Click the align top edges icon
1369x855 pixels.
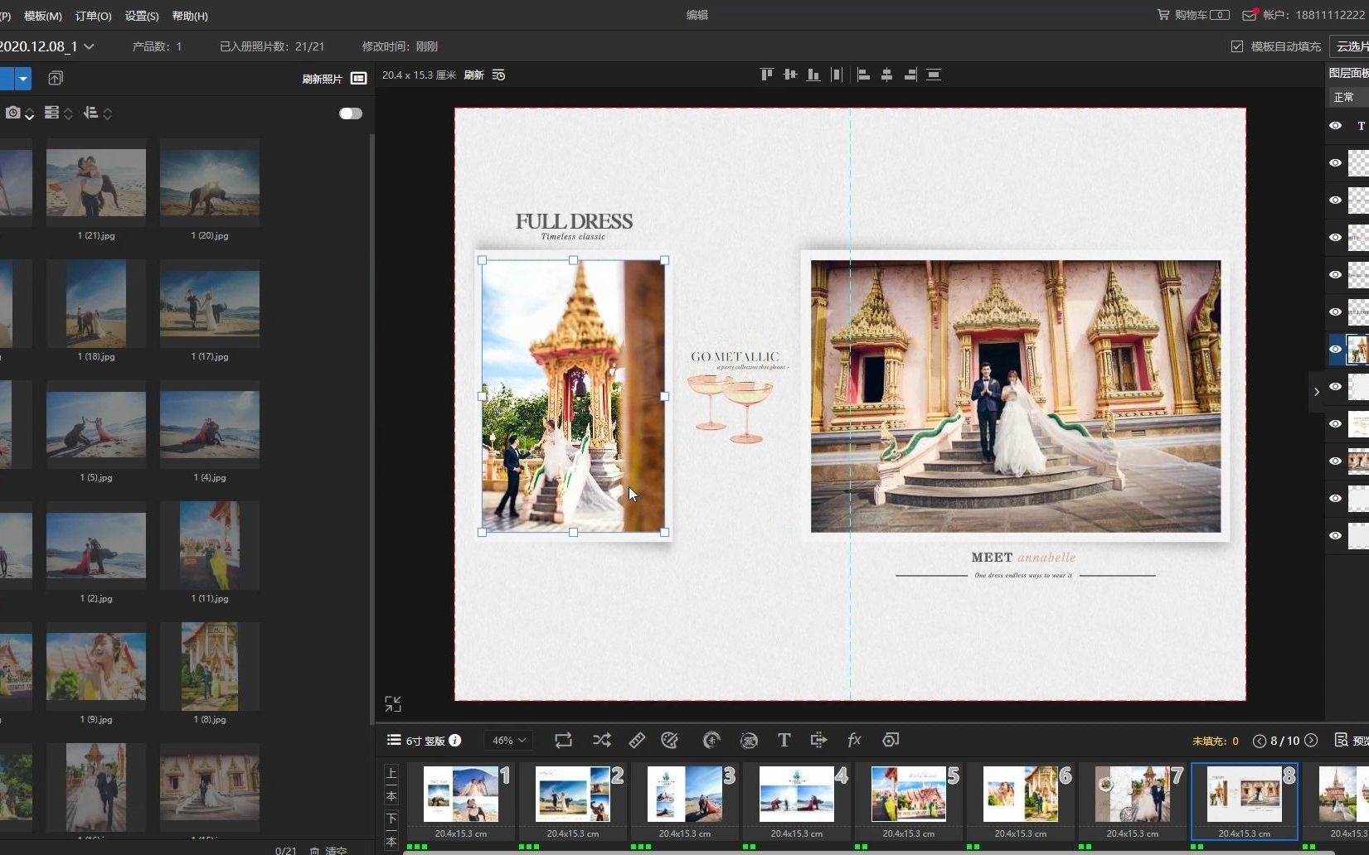click(x=767, y=75)
